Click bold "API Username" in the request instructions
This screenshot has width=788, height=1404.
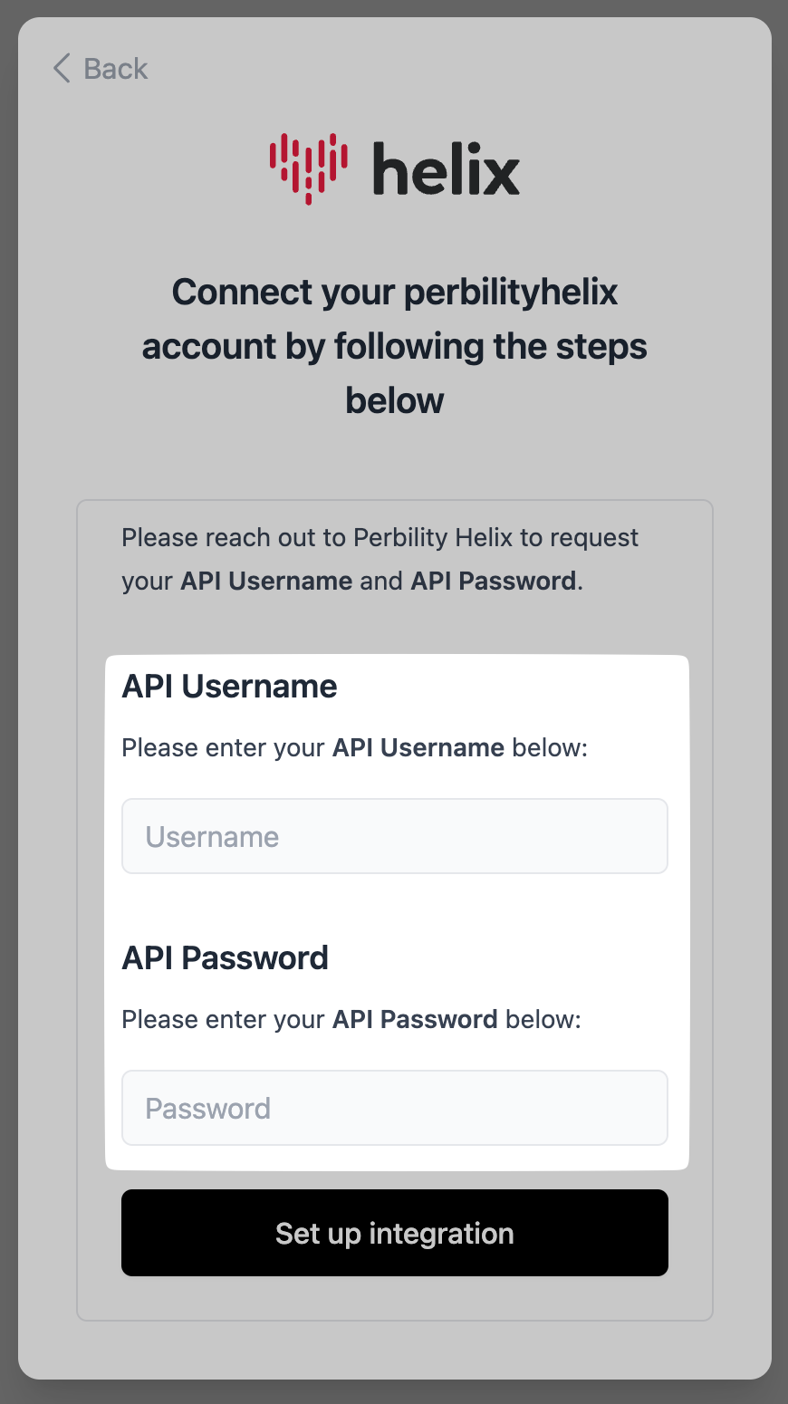pyautogui.click(x=266, y=581)
